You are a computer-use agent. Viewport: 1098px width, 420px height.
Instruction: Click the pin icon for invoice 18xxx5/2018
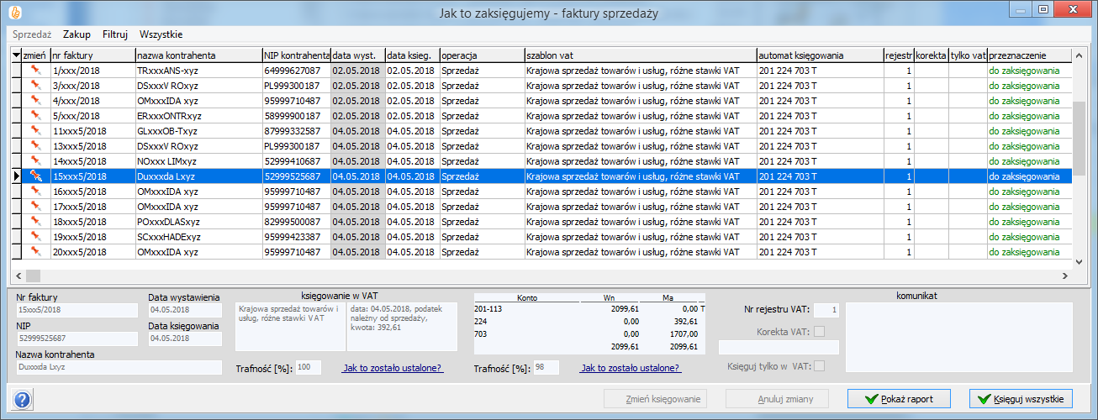point(35,222)
